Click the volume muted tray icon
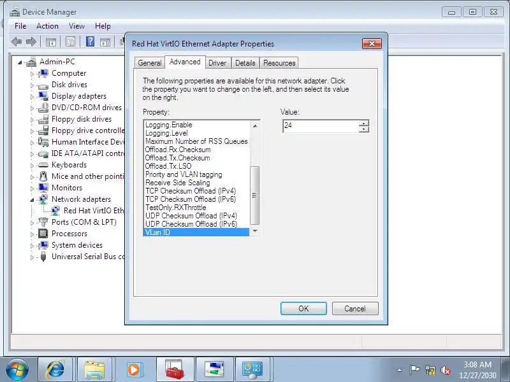The height and width of the screenshot is (382, 510). [x=445, y=370]
